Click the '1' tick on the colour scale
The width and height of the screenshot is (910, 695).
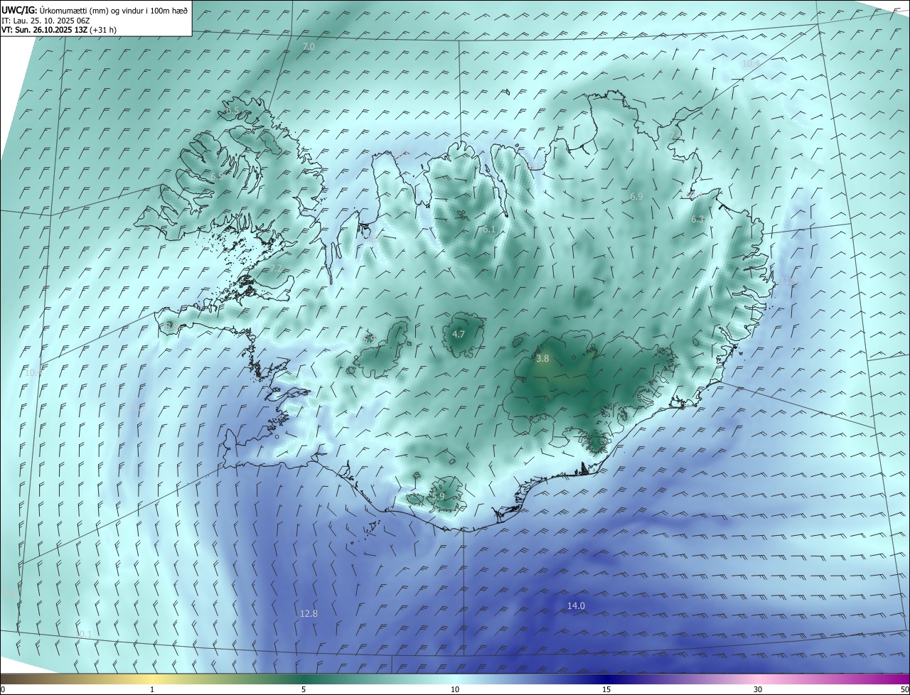click(x=152, y=689)
